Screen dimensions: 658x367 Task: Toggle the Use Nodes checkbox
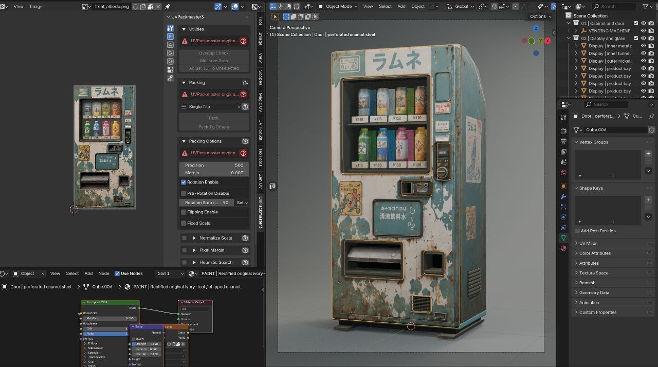[117, 273]
